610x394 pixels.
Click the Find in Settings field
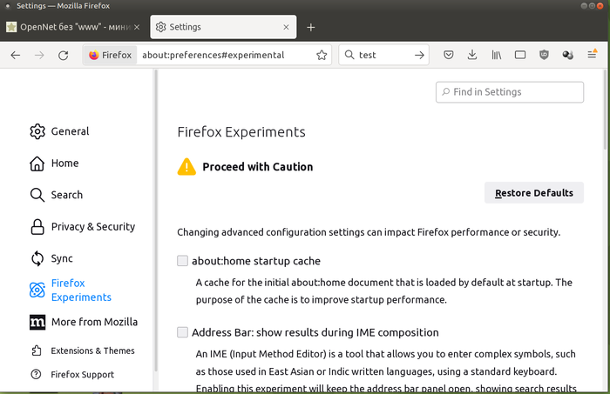click(510, 92)
